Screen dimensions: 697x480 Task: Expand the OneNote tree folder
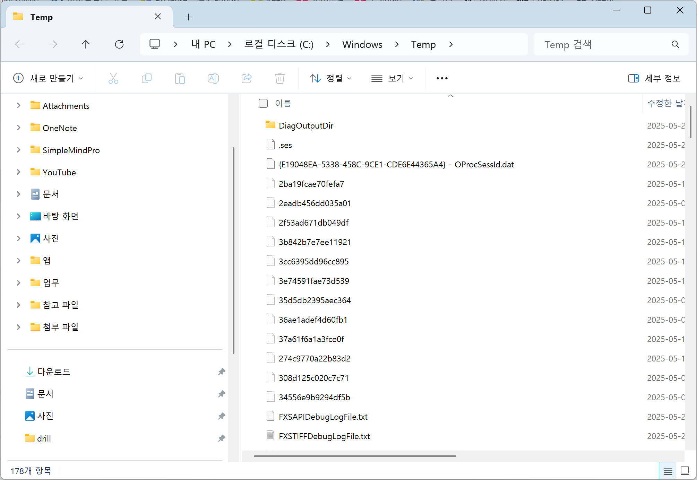coord(18,128)
